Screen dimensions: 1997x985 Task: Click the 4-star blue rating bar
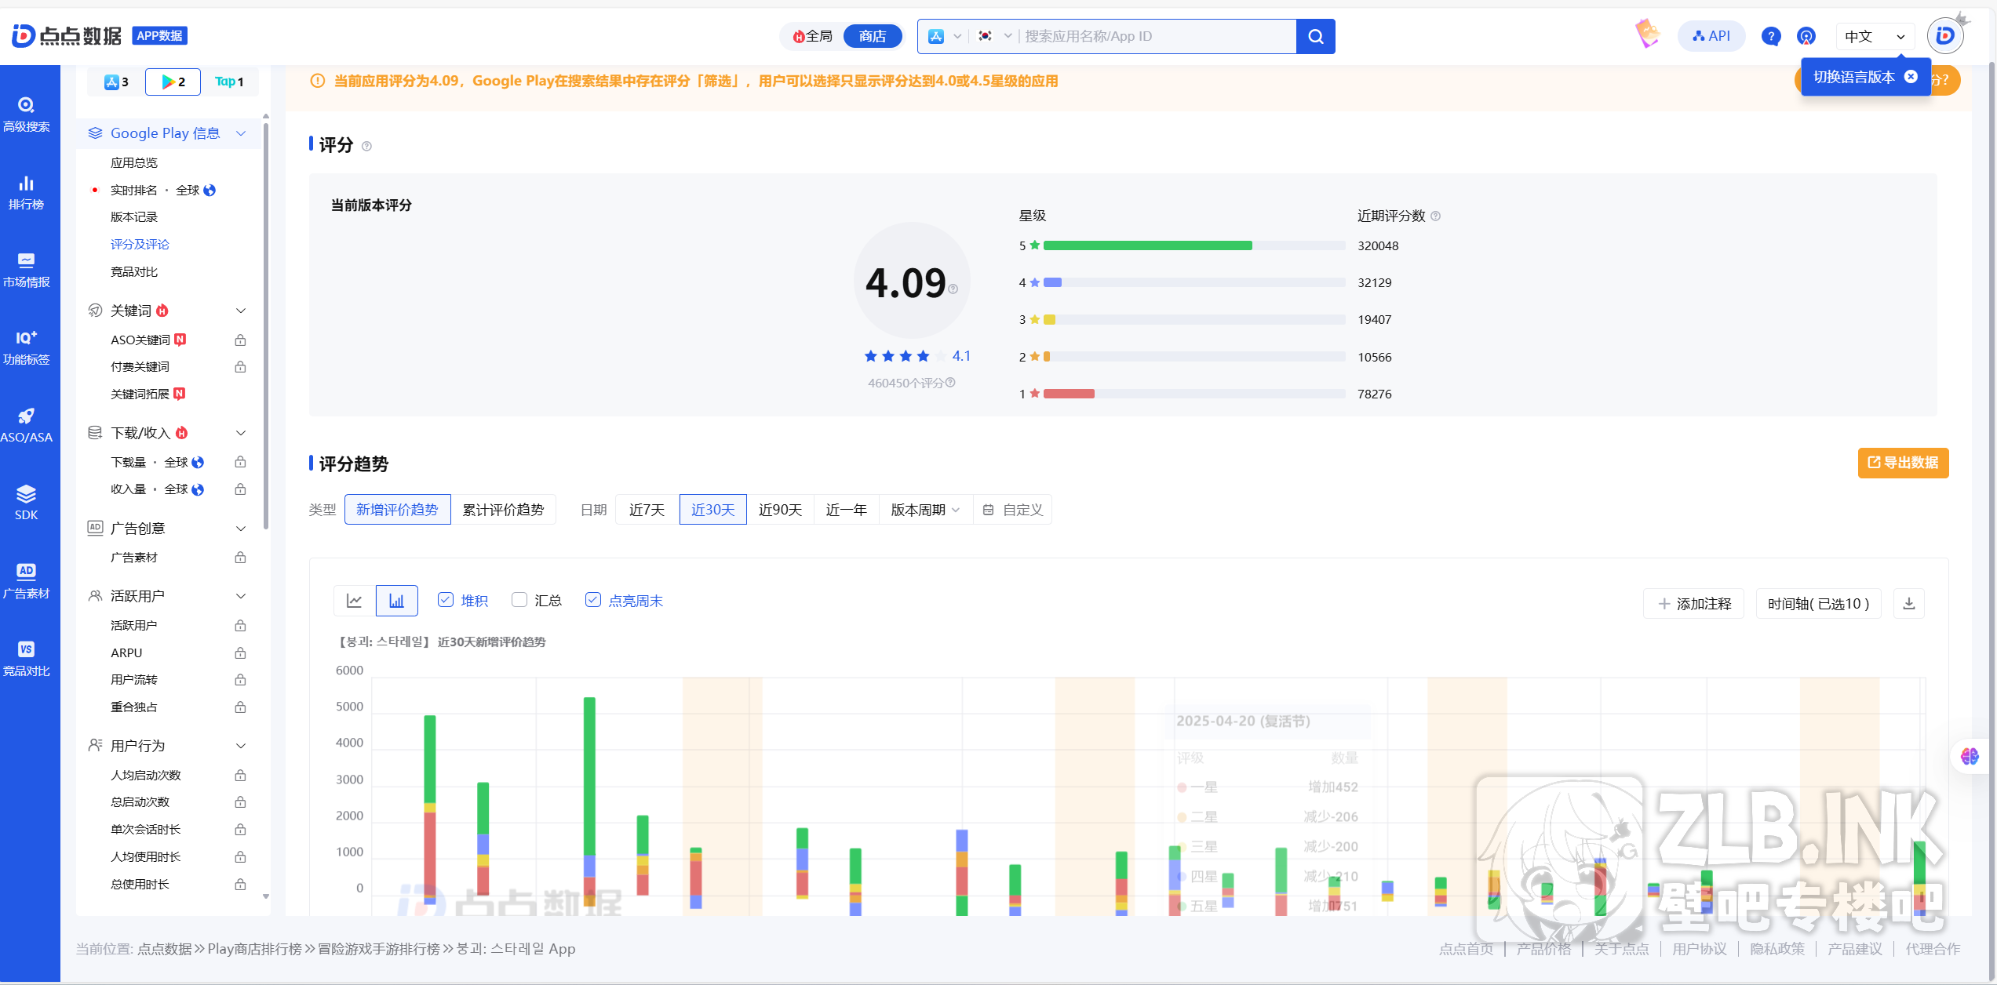[x=1052, y=282]
